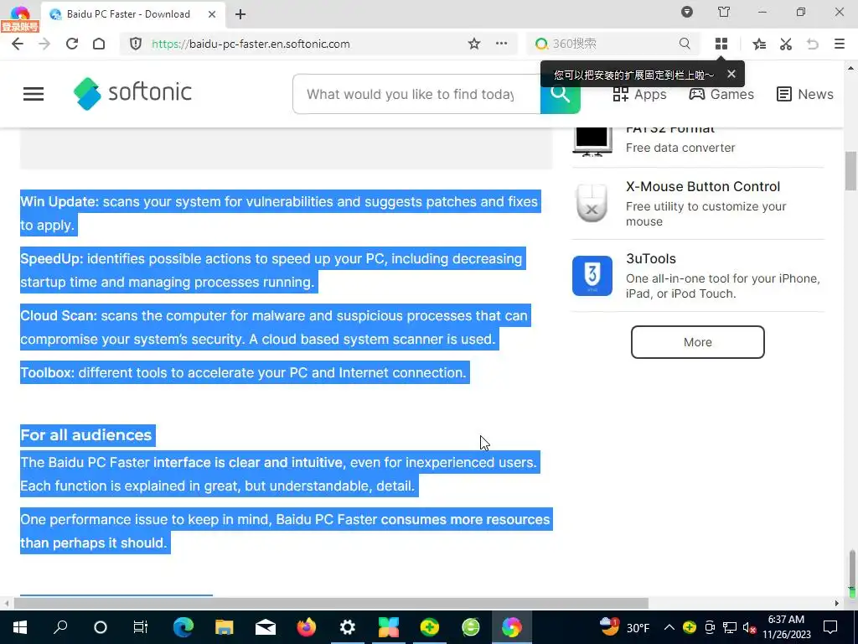858x644 pixels.
Task: Open the Mail app from taskbar
Action: pyautogui.click(x=266, y=627)
